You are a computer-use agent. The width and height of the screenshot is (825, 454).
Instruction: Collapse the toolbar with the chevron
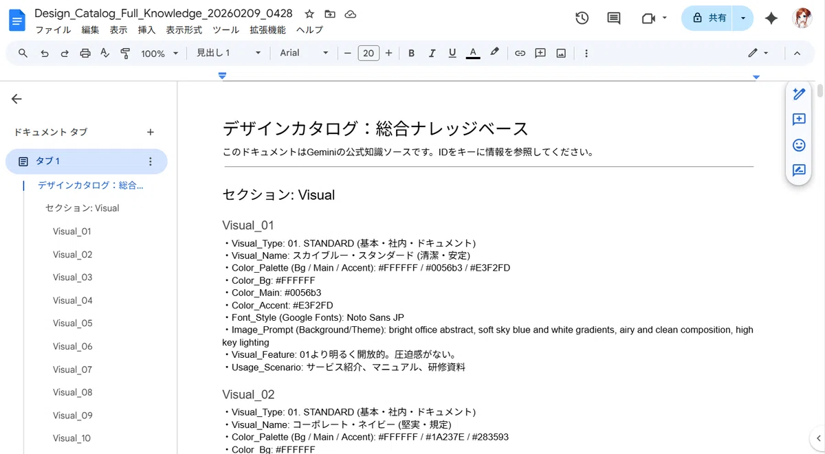pyautogui.click(x=797, y=53)
